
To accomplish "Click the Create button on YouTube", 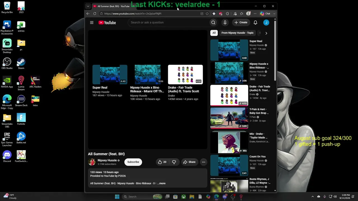I will 241,23.
